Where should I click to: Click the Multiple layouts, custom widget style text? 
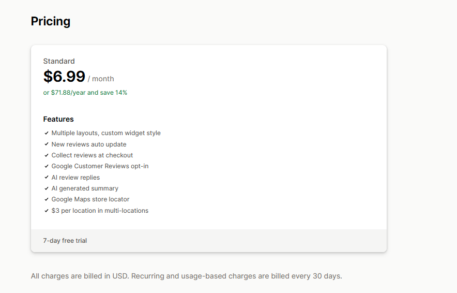click(106, 133)
